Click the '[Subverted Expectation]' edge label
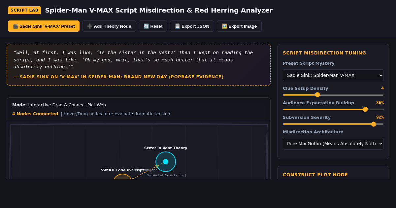396x208 pixels. pos(166,176)
